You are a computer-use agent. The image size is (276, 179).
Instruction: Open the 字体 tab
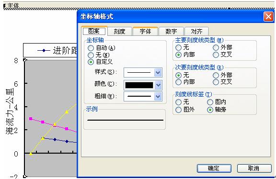coord(145,32)
